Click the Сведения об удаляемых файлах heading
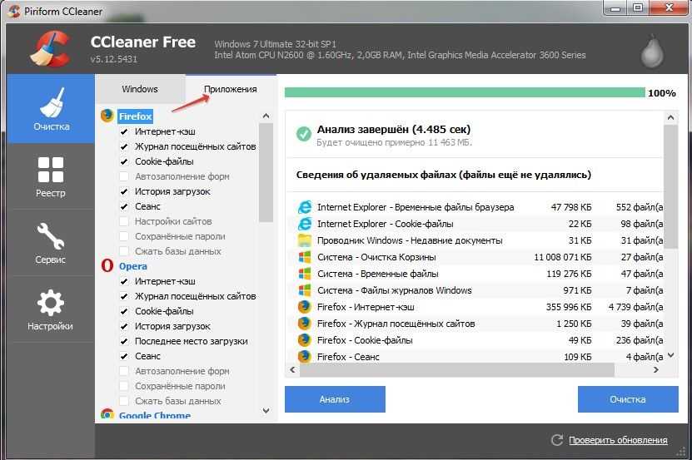 tap(444, 175)
